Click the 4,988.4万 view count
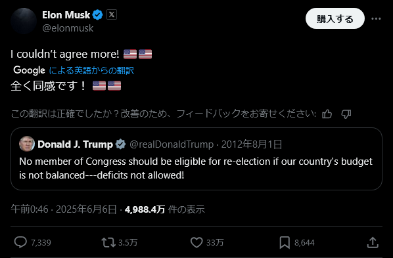This screenshot has height=258, width=393. click(145, 209)
